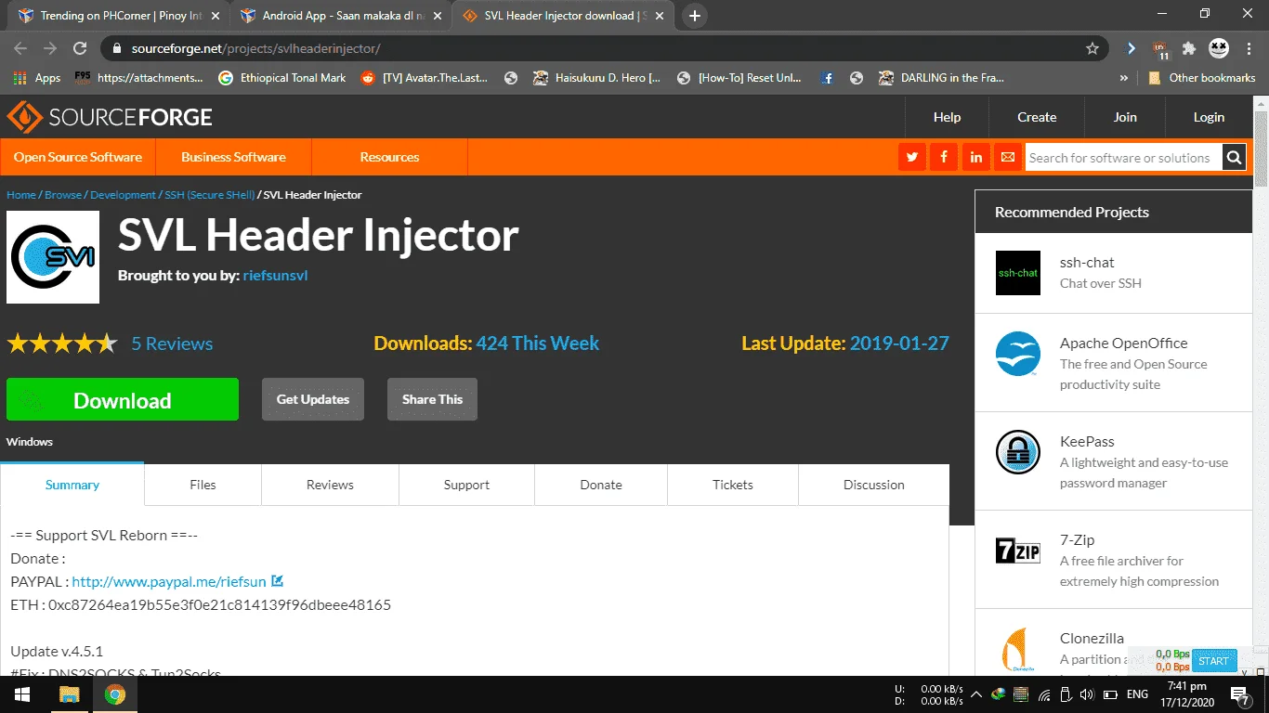Click the edit icon beside the PayPal link
Image resolution: width=1269 pixels, height=713 pixels.
277,581
